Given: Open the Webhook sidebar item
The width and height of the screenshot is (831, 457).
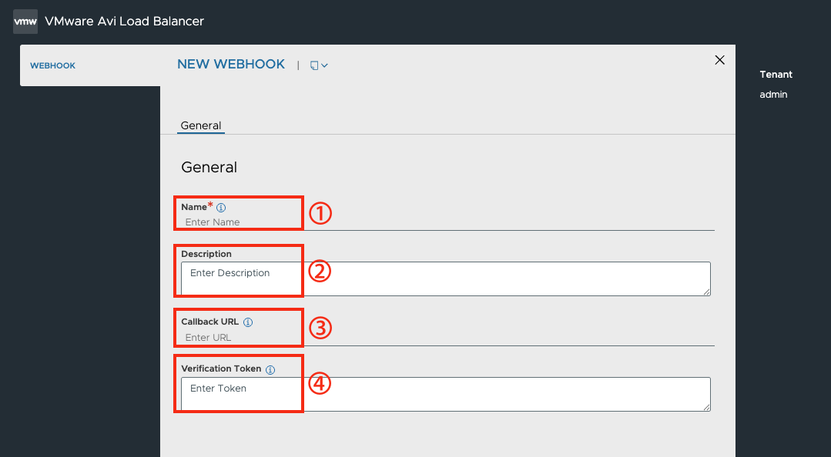Looking at the screenshot, I should point(52,65).
